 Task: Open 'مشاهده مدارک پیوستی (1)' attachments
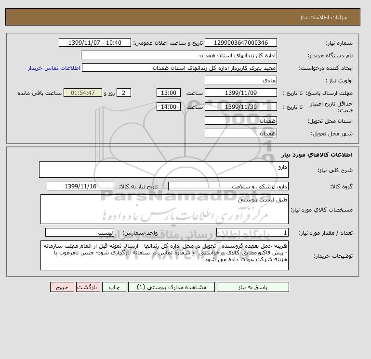pyautogui.click(x=172, y=287)
